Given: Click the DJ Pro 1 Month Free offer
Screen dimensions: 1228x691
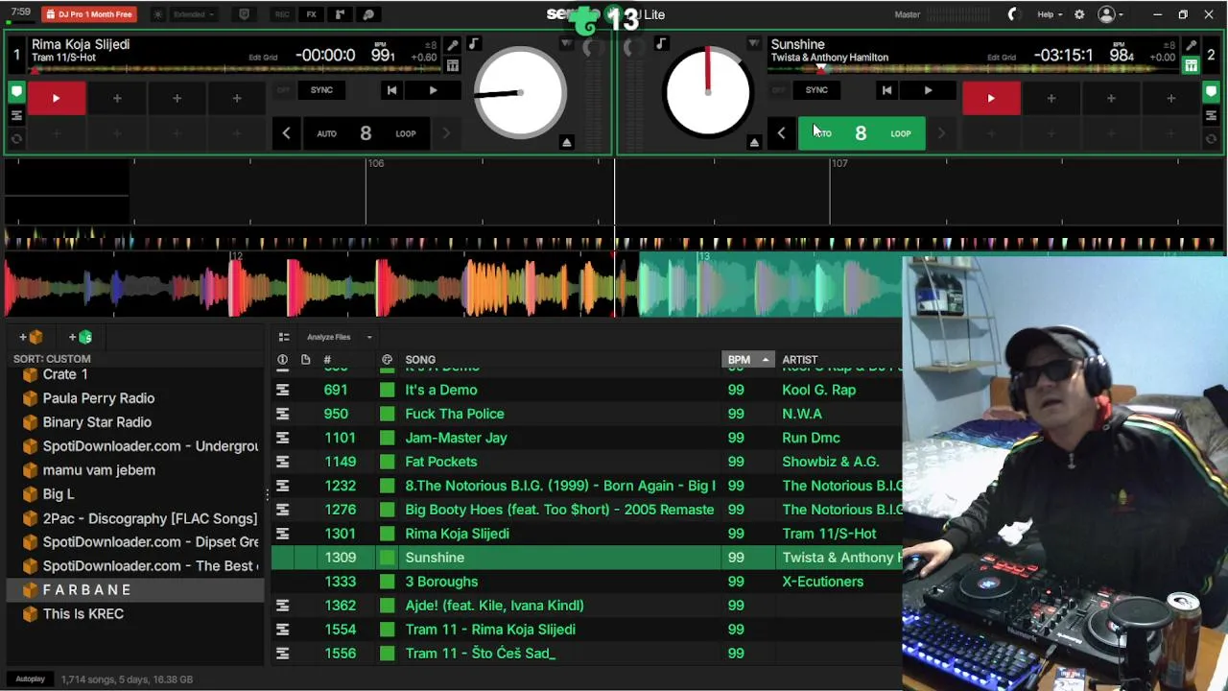Looking at the screenshot, I should [88, 14].
